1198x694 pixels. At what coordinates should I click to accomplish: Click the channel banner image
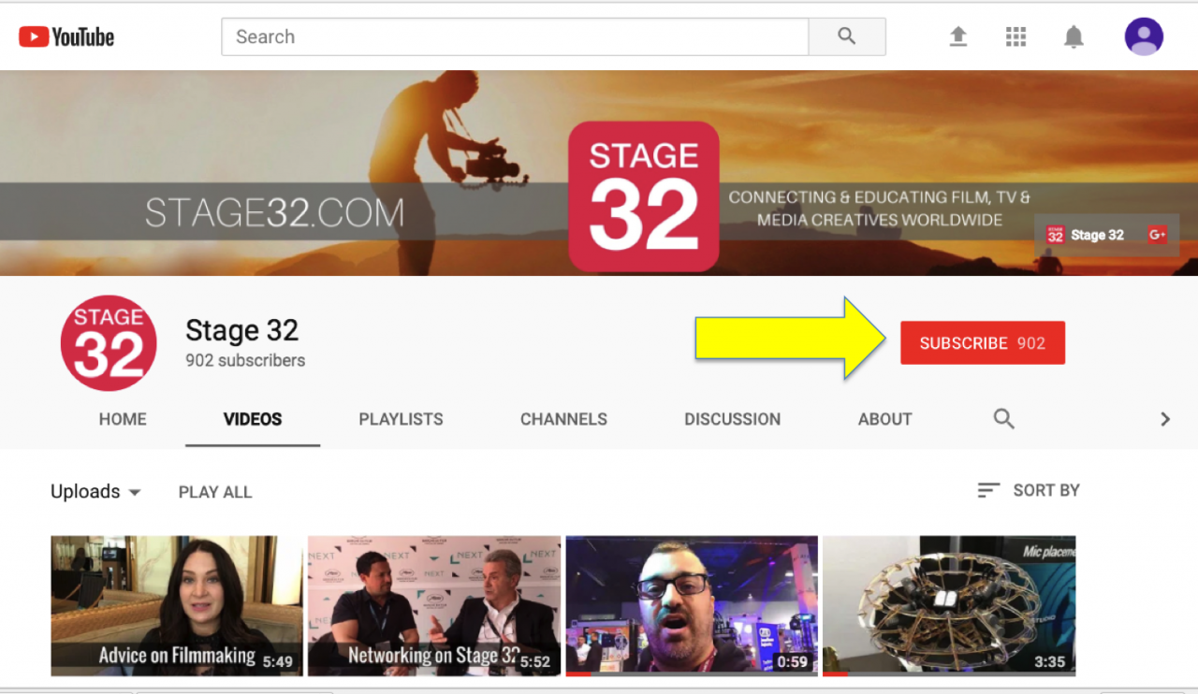coord(599,173)
